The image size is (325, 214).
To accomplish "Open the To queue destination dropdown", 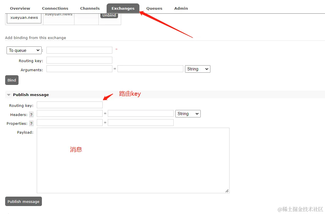I will (24, 50).
